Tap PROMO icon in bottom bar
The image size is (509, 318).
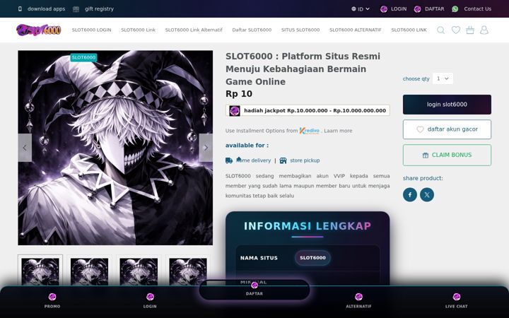pos(52,297)
